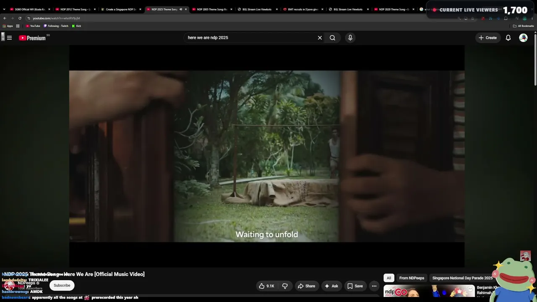Open the YouTube guide hamburger menu
This screenshot has height=302, width=537.
point(9,38)
